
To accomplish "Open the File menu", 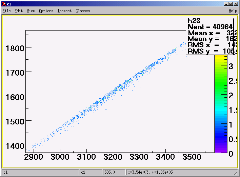I will [x=6, y=11].
